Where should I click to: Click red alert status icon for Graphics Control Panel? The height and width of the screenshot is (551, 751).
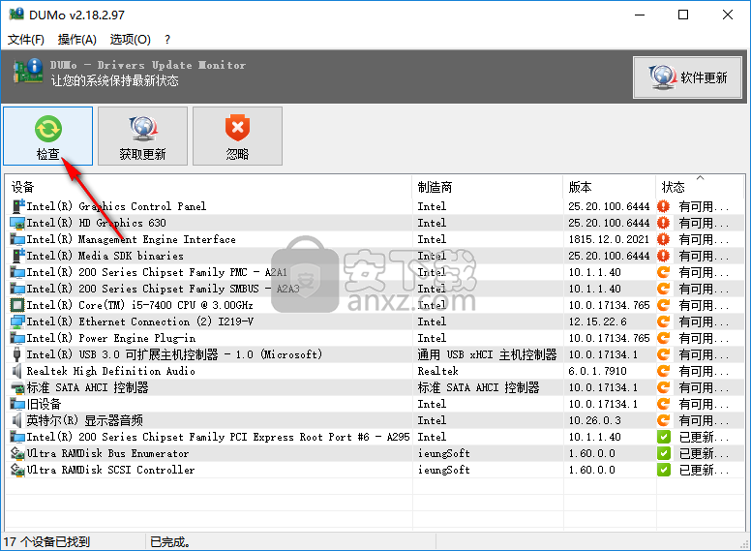click(663, 206)
